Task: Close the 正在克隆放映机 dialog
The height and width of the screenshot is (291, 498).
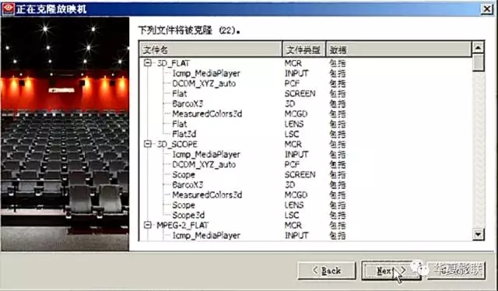Action: click(486, 9)
